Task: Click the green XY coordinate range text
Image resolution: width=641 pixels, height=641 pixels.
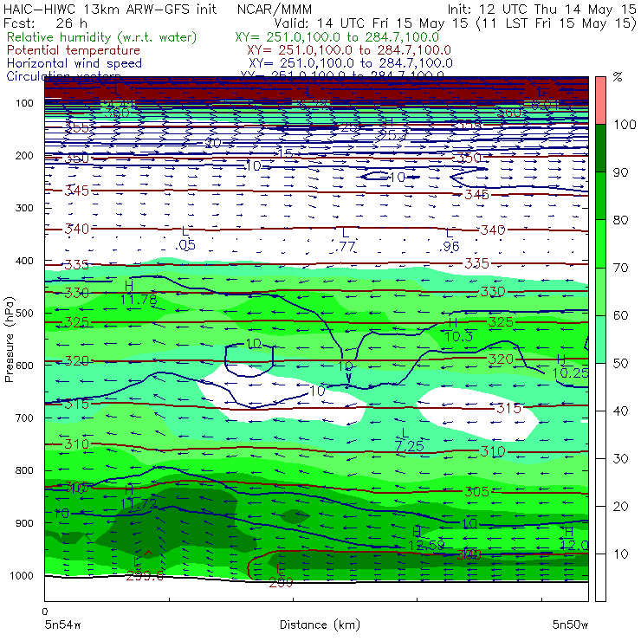Action: point(337,37)
